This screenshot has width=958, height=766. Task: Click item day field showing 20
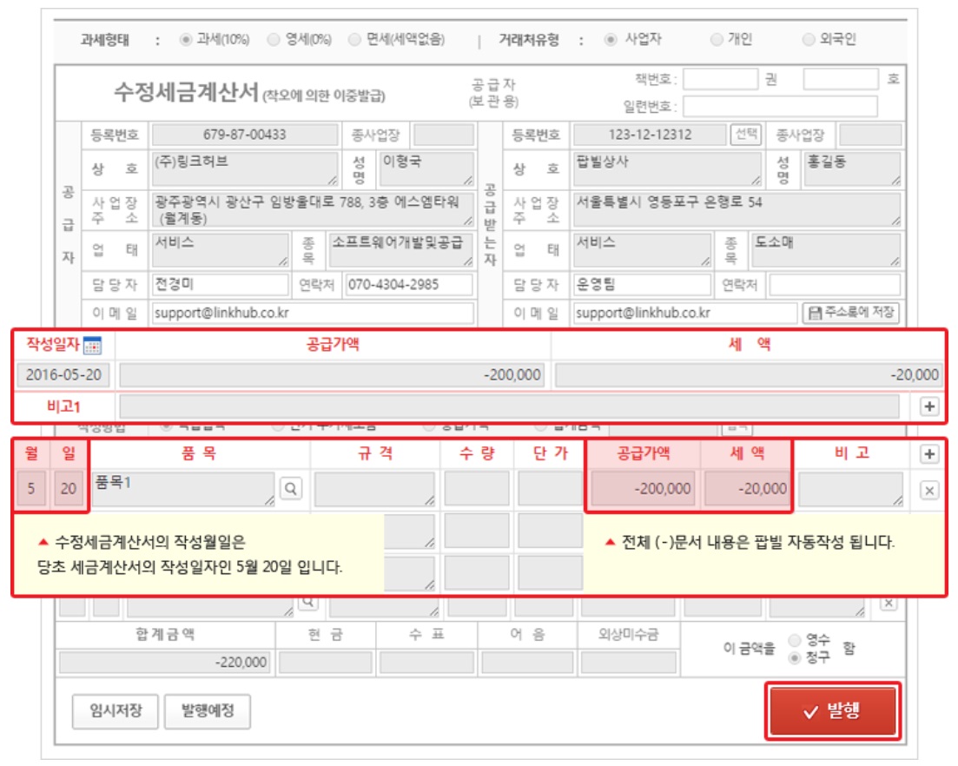69,488
